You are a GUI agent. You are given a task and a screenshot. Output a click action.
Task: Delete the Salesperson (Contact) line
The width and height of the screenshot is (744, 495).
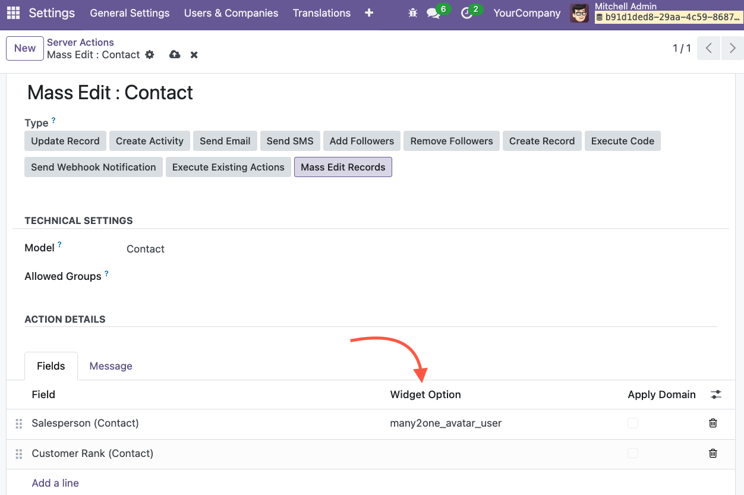[x=713, y=423]
